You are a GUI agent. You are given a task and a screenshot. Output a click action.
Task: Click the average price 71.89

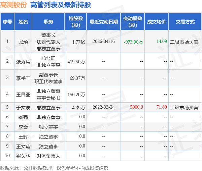pos(162,107)
